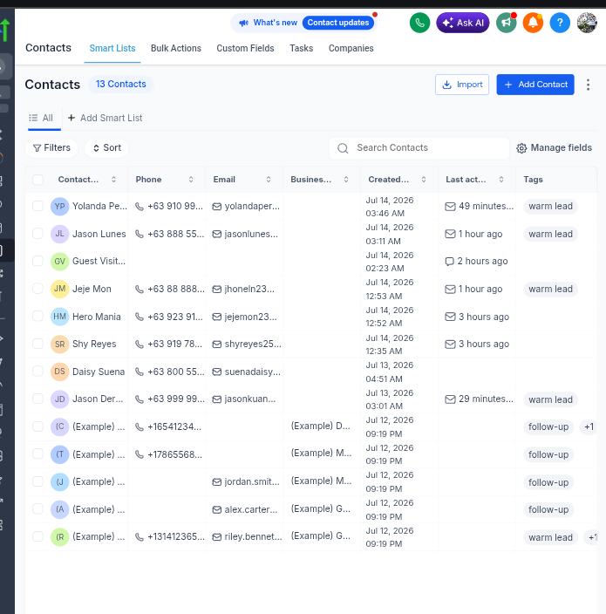Click the Manage fields gear icon
Image resolution: width=606 pixels, height=614 pixels.
(521, 148)
